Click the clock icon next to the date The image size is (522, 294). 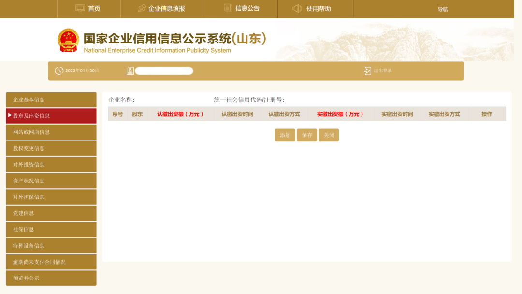(x=59, y=71)
